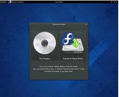This screenshot has width=119, height=97.
Task: Close the Welcome to Fedora dialog
Action: tap(86, 24)
